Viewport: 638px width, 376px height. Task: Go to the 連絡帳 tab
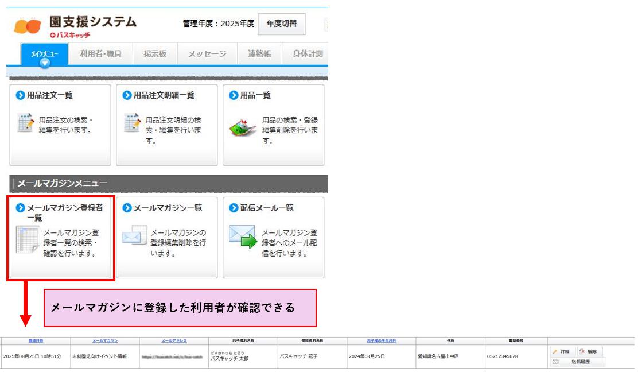[x=259, y=54]
